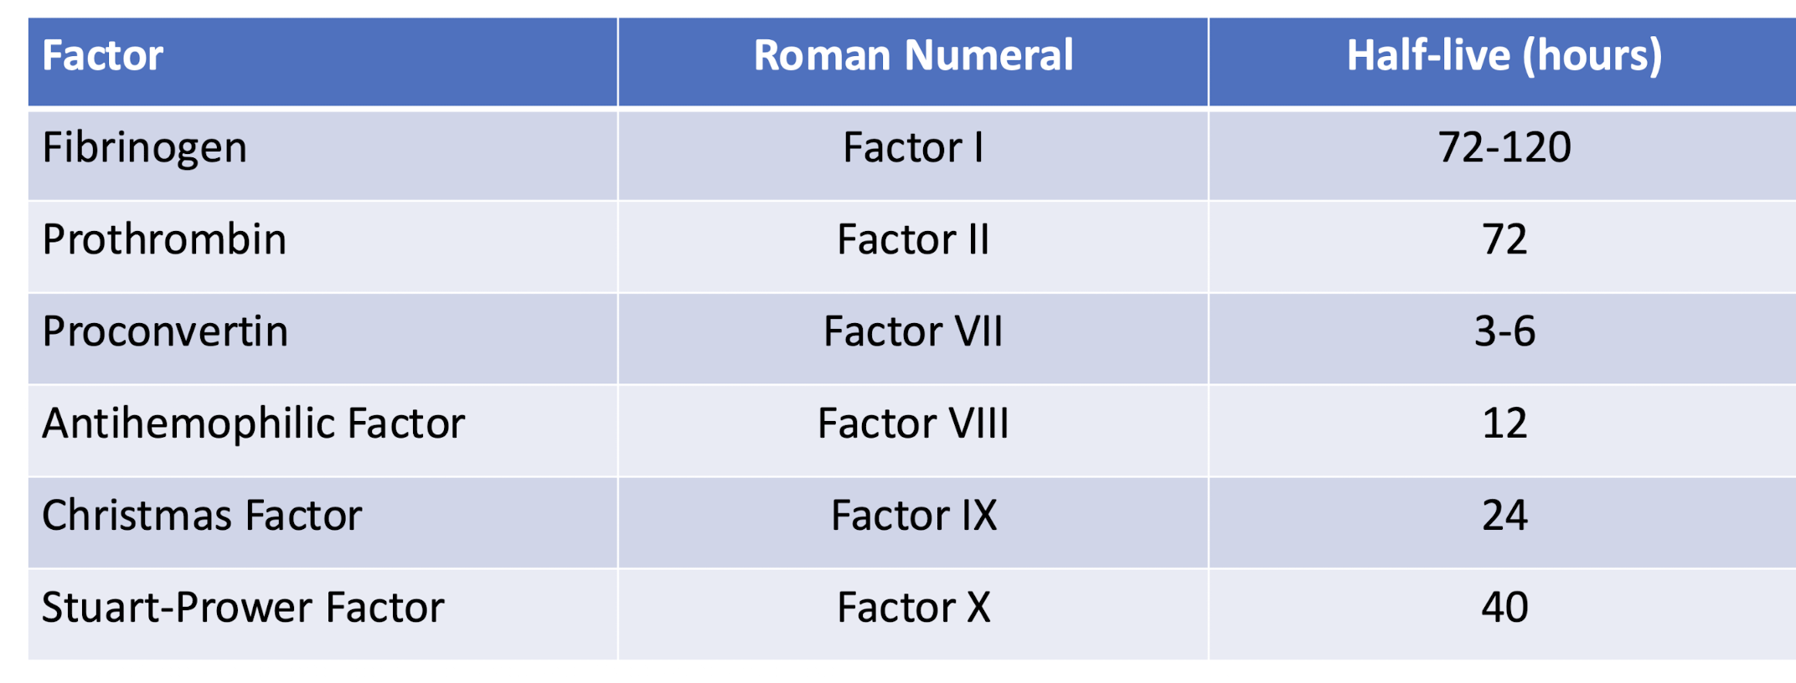The image size is (1796, 683).
Task: Click the Half-live (hours) header
Action: coord(1504,57)
